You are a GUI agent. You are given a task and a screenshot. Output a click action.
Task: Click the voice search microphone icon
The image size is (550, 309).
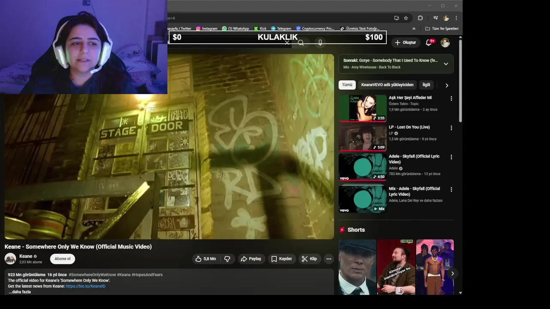(320, 42)
